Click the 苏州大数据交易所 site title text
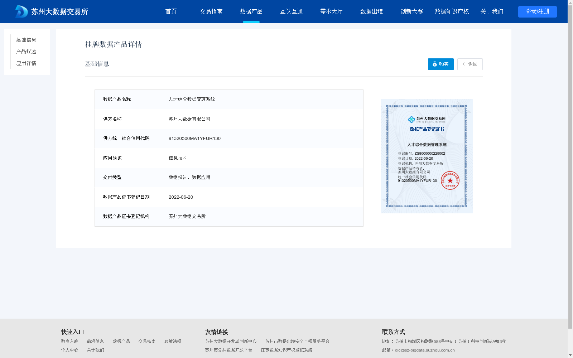Screen dimensions: 573x358 click(59, 12)
